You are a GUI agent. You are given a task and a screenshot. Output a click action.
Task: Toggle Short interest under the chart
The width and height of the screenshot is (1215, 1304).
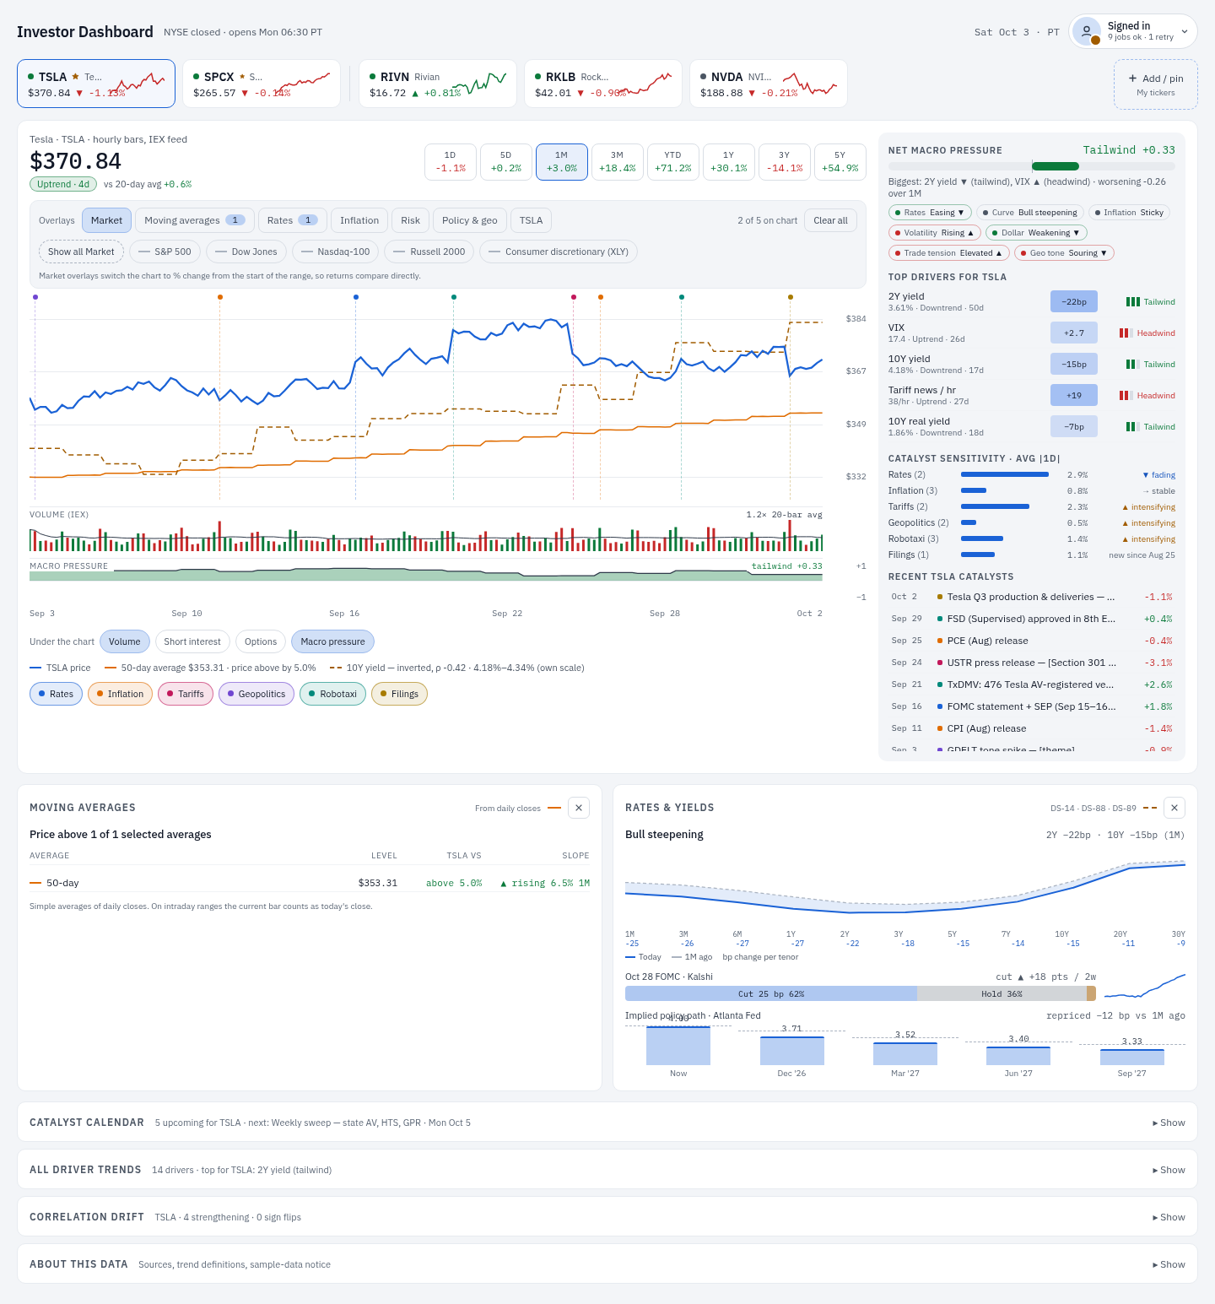point(192,641)
